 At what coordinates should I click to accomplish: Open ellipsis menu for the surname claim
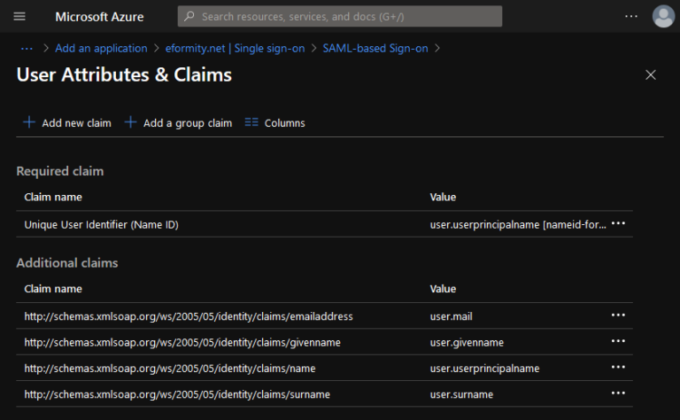(618, 393)
